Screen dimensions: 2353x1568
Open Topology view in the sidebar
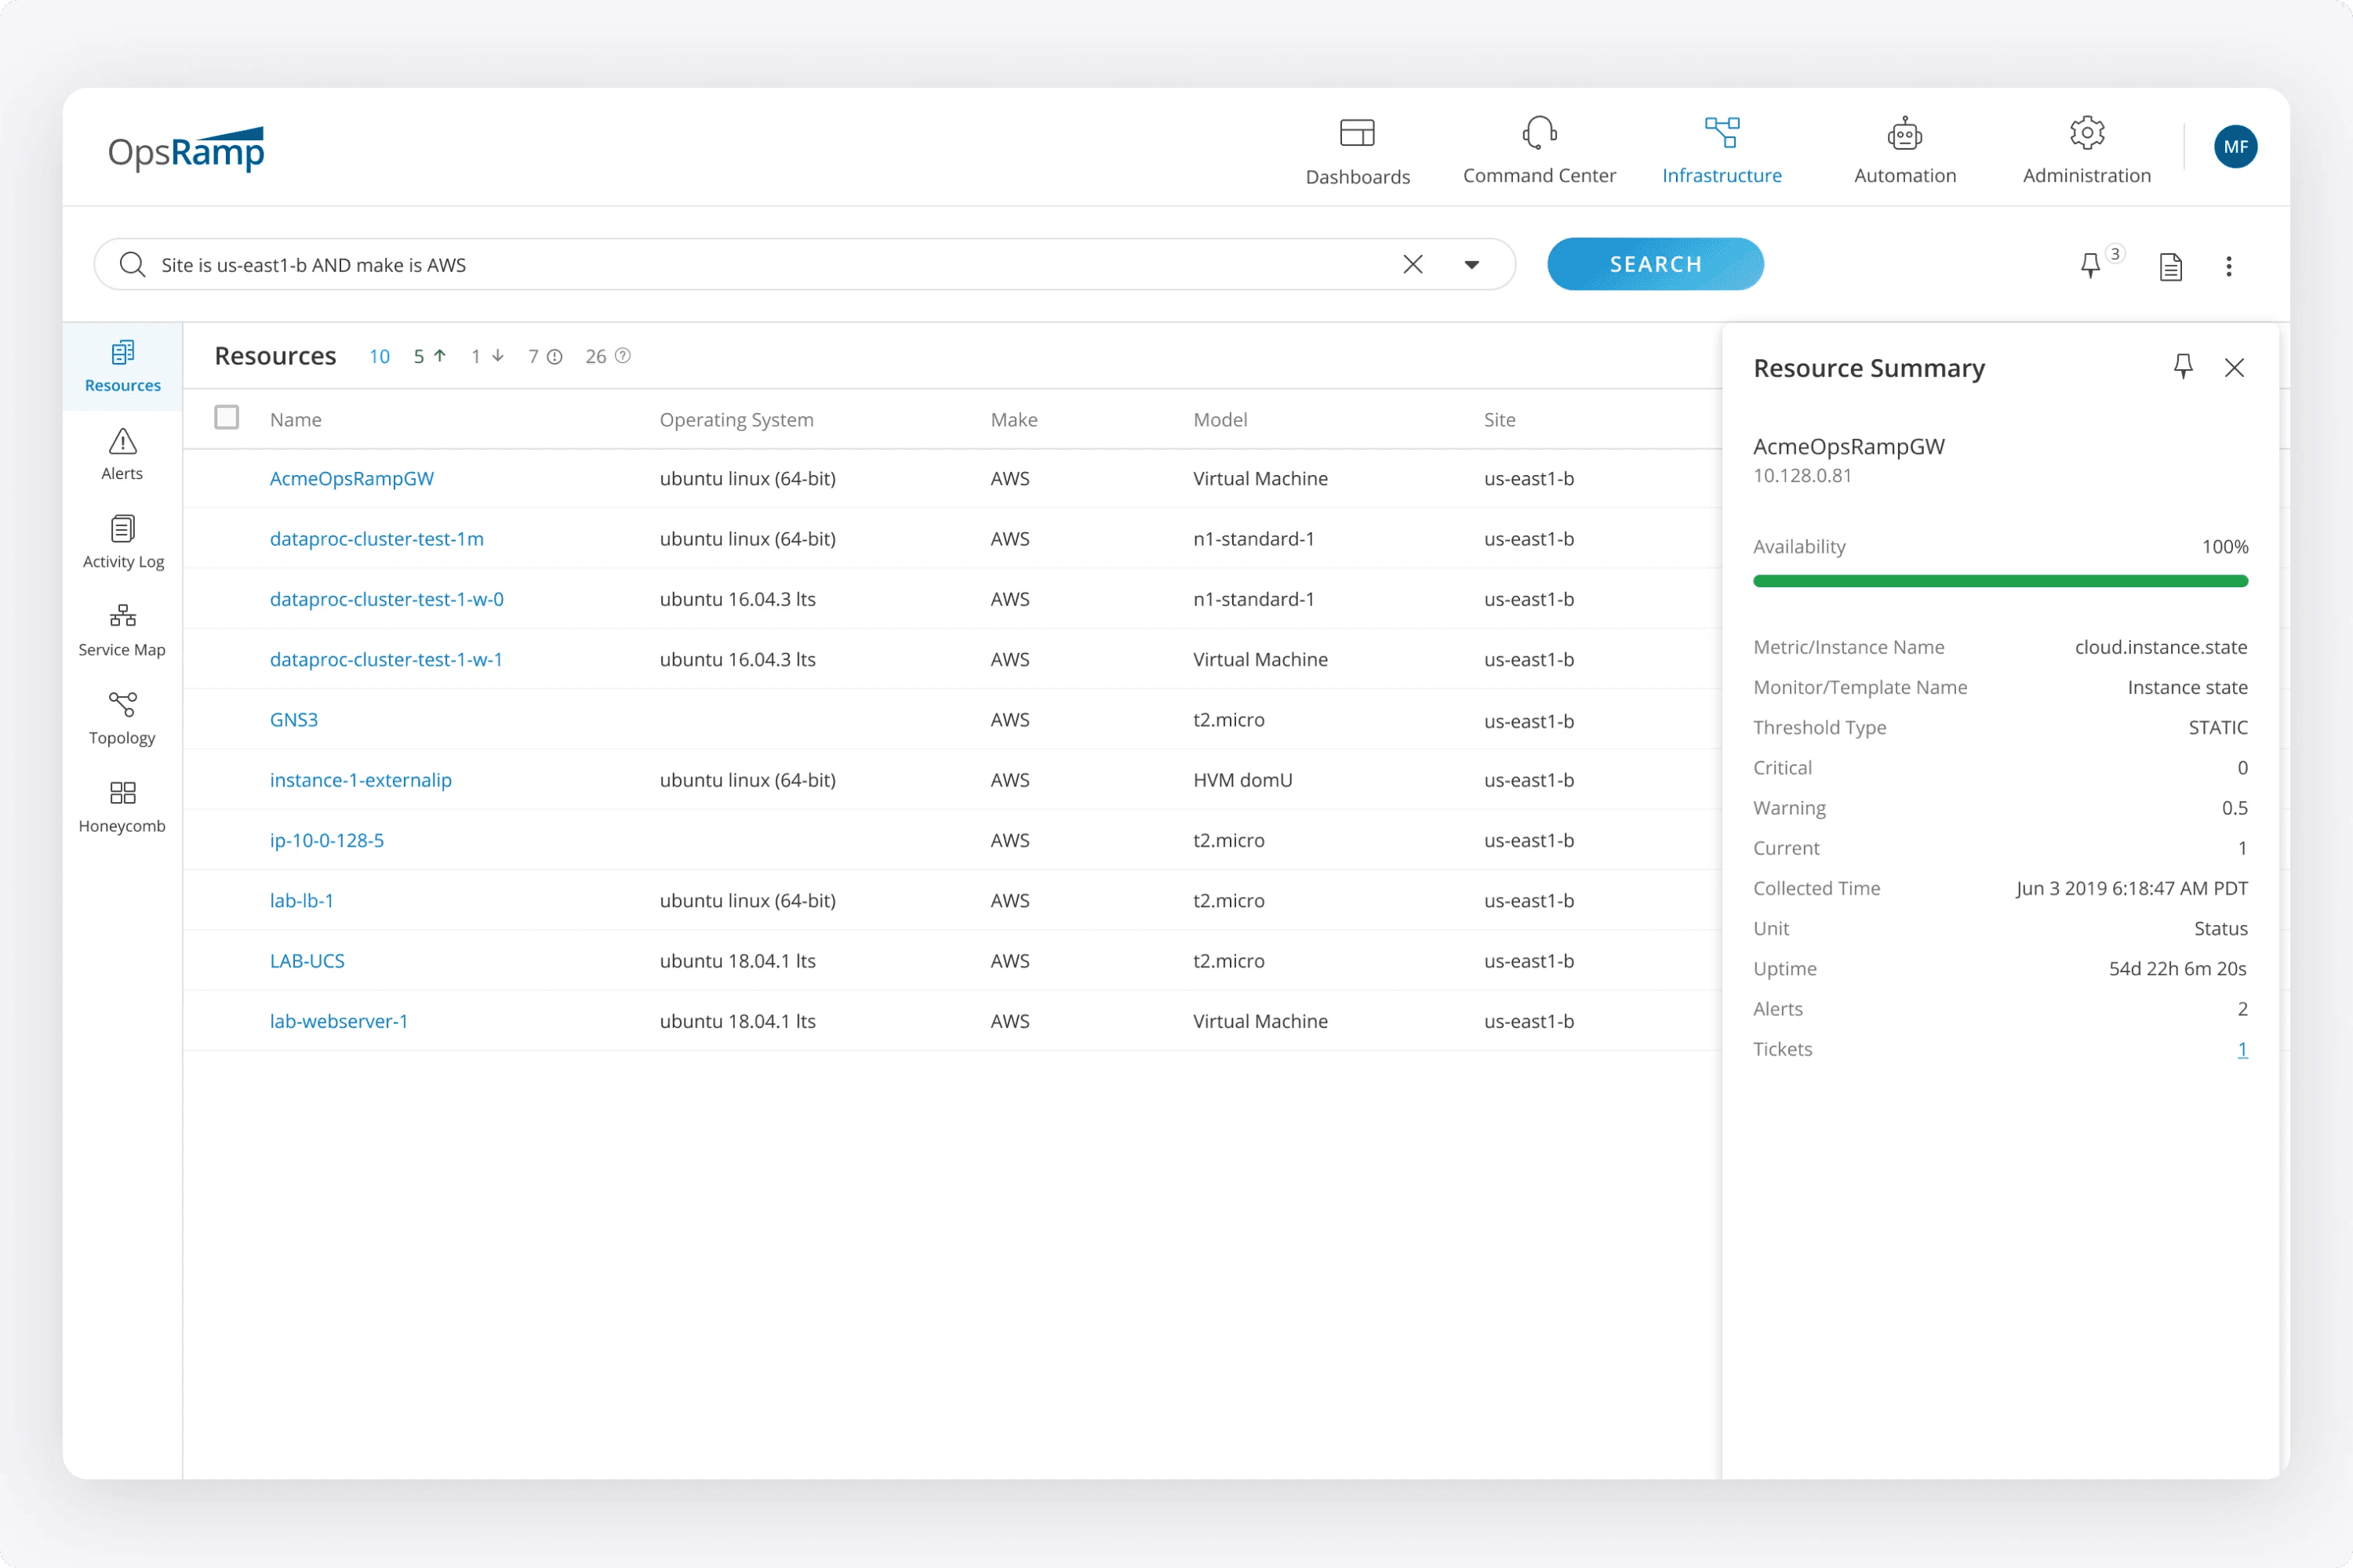click(122, 718)
